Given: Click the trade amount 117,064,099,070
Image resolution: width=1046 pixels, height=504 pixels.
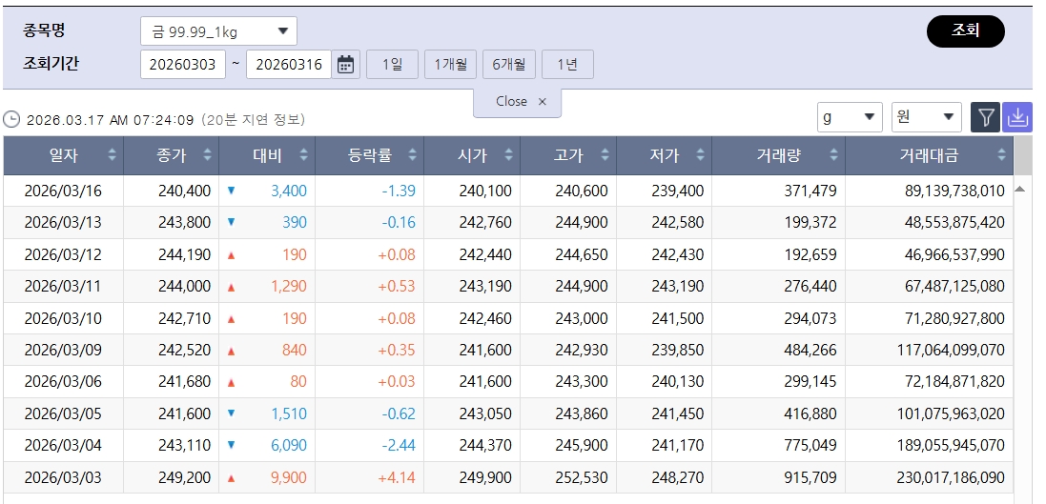Looking at the screenshot, I should (x=951, y=350).
